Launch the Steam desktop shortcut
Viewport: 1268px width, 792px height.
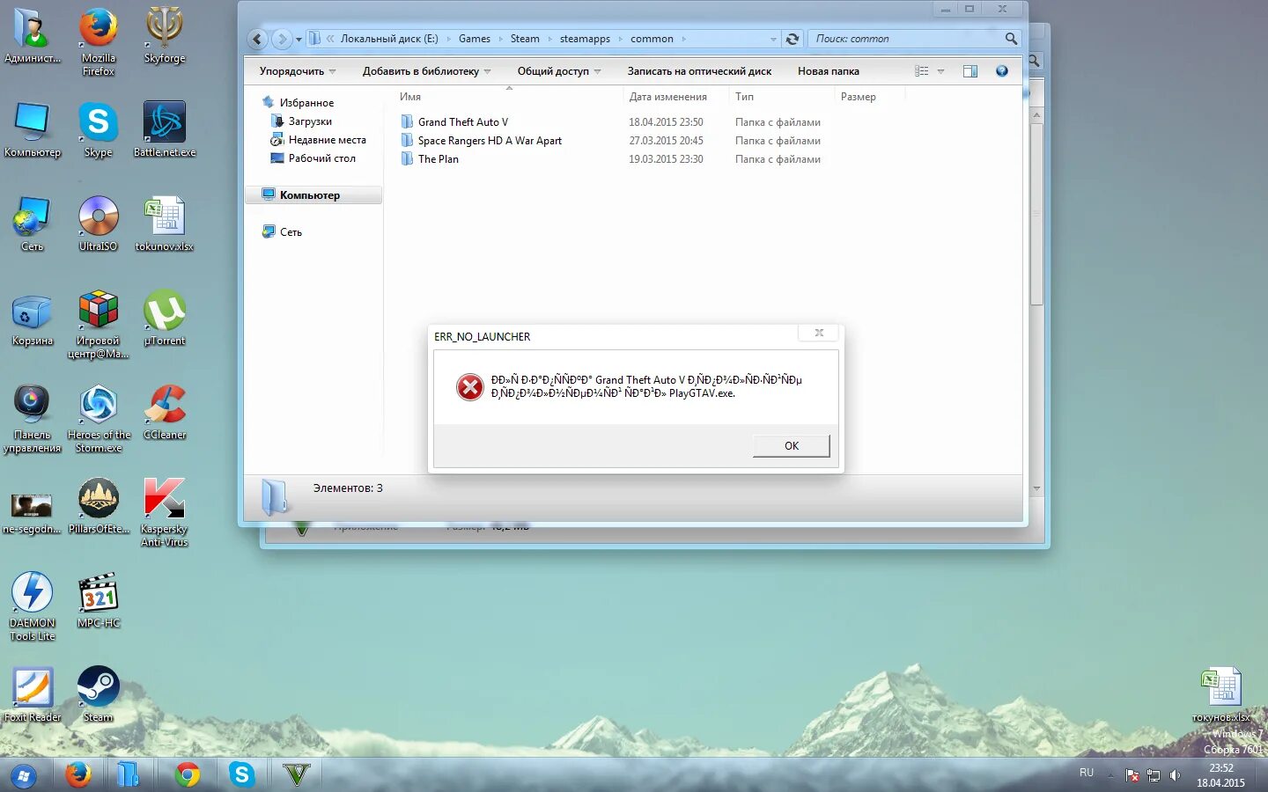coord(98,695)
